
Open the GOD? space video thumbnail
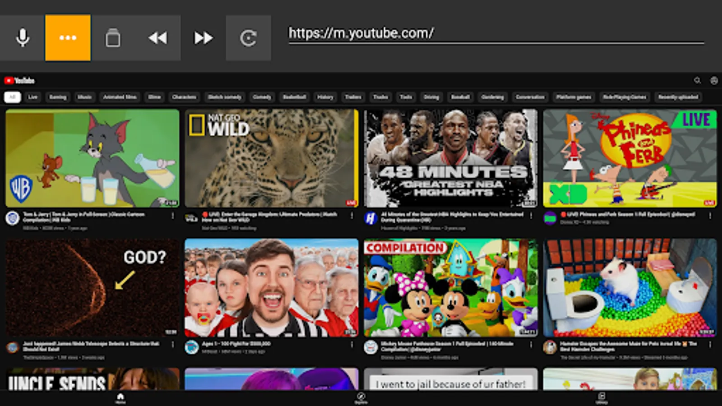(93, 288)
